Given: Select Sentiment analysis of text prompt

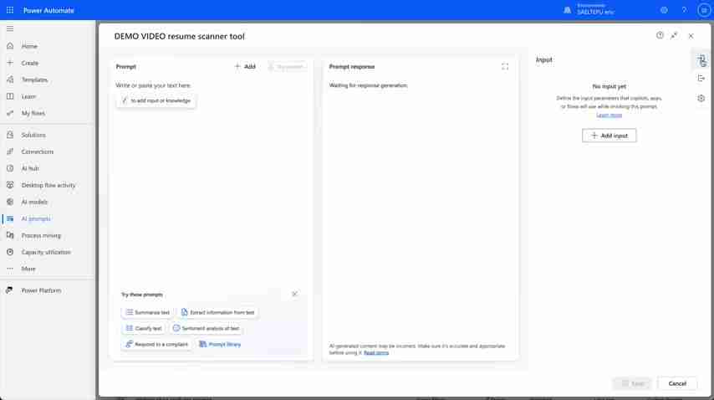Looking at the screenshot, I should (206, 329).
